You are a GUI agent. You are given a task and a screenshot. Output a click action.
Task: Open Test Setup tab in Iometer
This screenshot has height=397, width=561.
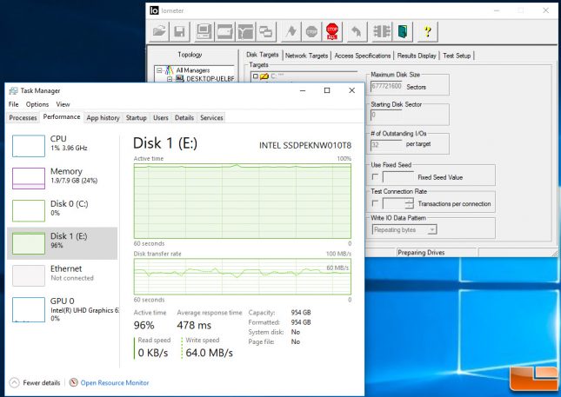(x=457, y=56)
